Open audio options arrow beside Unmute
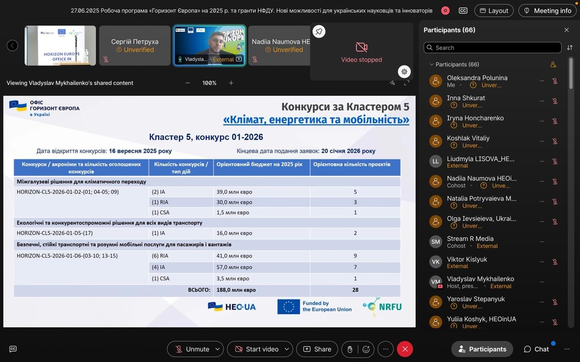580x362 pixels. click(217, 349)
